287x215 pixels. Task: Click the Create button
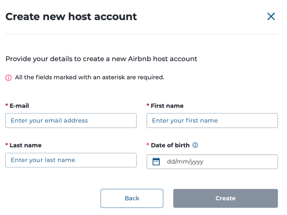tap(226, 198)
